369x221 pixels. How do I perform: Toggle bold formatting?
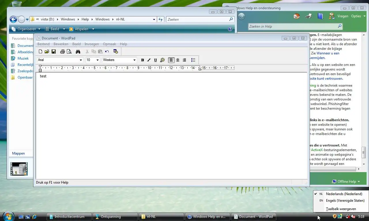142,60
